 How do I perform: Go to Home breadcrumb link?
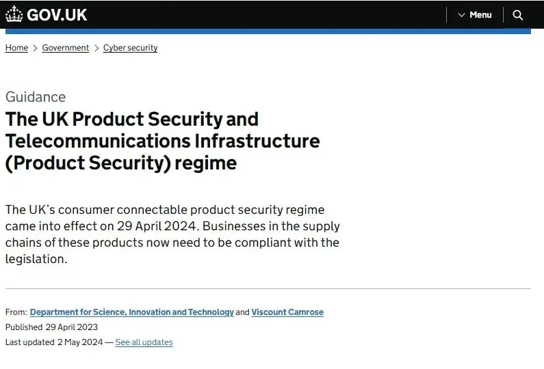click(x=16, y=48)
